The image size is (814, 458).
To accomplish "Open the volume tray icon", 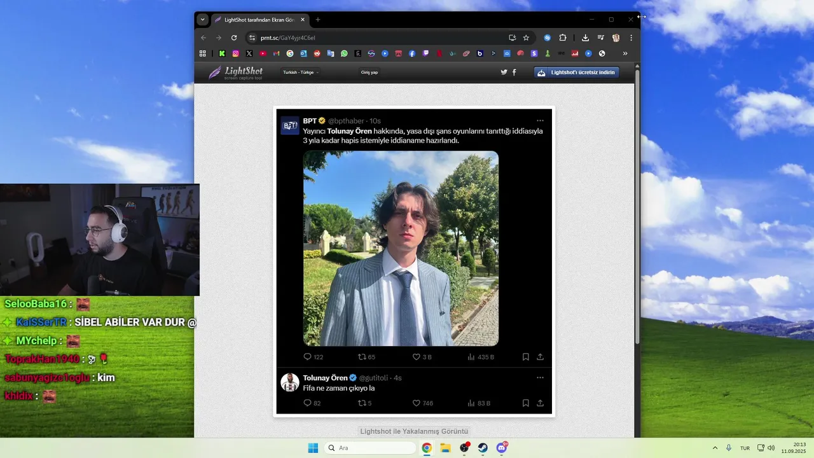I will tap(771, 448).
